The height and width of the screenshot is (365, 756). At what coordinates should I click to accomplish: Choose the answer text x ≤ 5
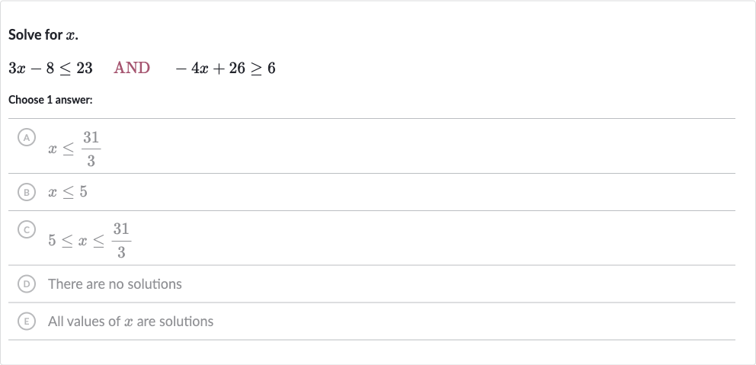coord(68,192)
